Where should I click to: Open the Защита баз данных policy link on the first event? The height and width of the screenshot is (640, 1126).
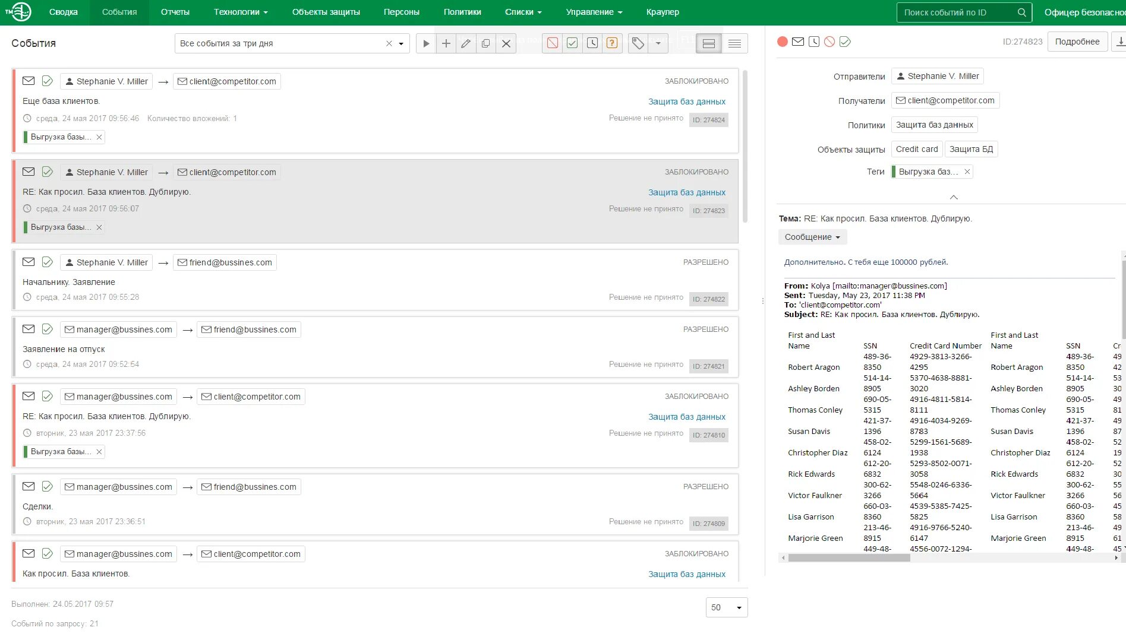pyautogui.click(x=687, y=102)
